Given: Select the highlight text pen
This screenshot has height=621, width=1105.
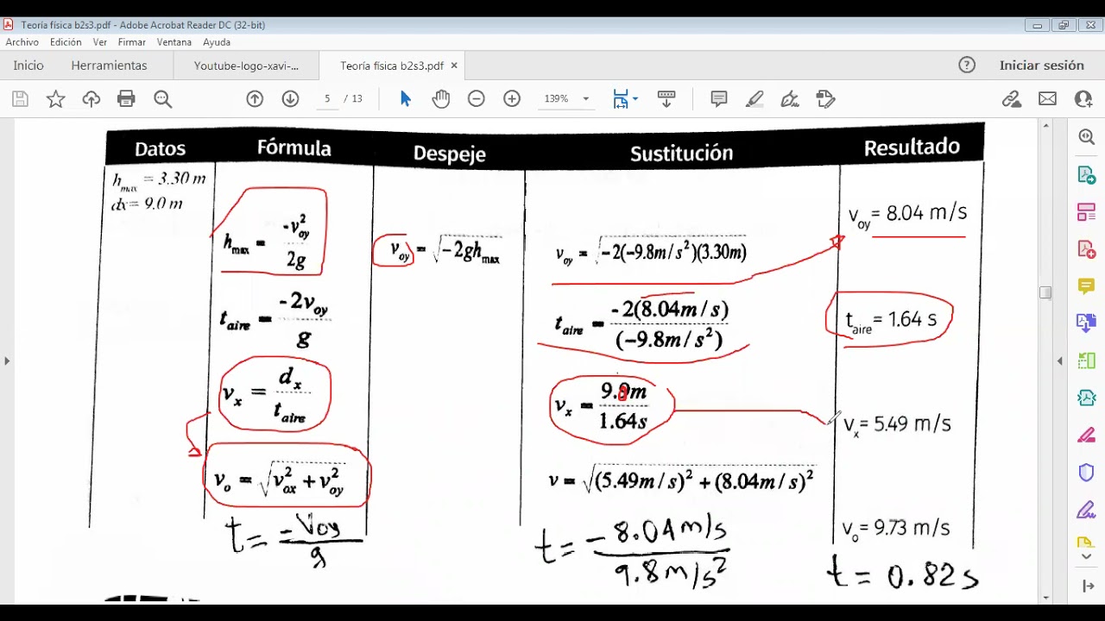Looking at the screenshot, I should [x=755, y=99].
